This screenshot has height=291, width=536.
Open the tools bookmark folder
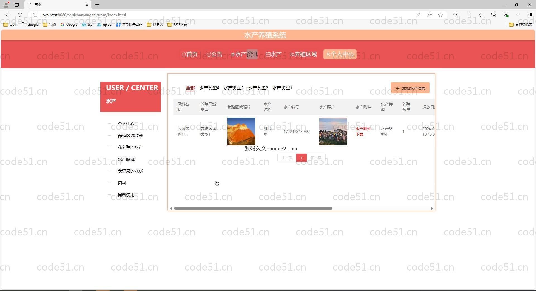[10, 25]
